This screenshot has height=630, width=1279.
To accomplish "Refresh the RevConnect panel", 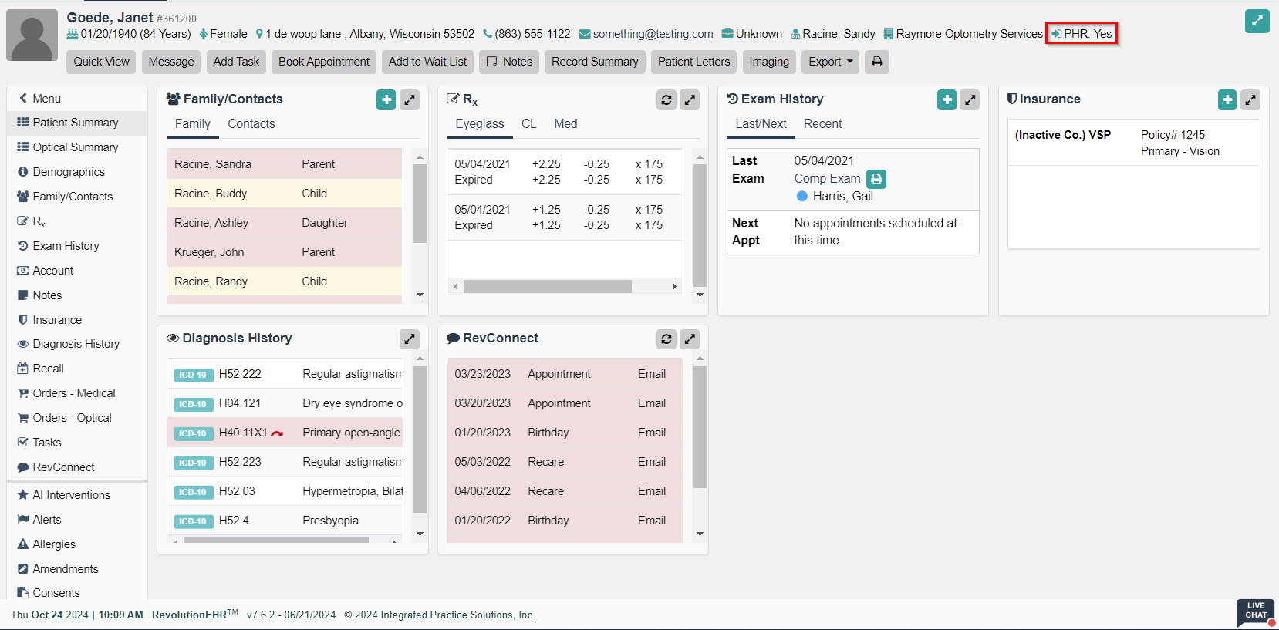I will point(666,339).
